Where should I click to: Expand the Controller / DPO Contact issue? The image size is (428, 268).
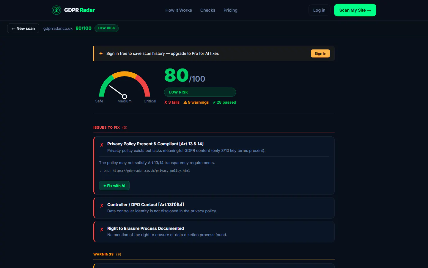[x=214, y=208]
